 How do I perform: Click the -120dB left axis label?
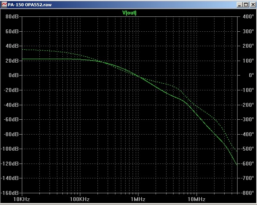tap(9, 164)
